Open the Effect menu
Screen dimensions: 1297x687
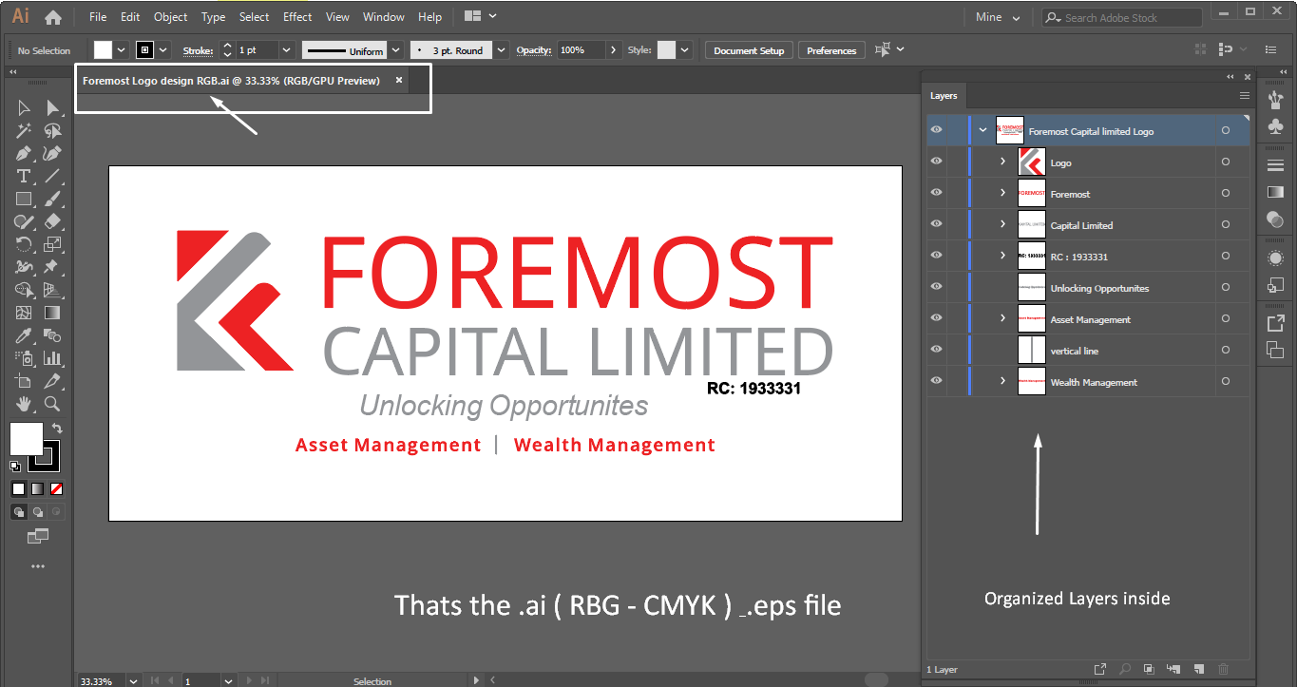point(297,17)
